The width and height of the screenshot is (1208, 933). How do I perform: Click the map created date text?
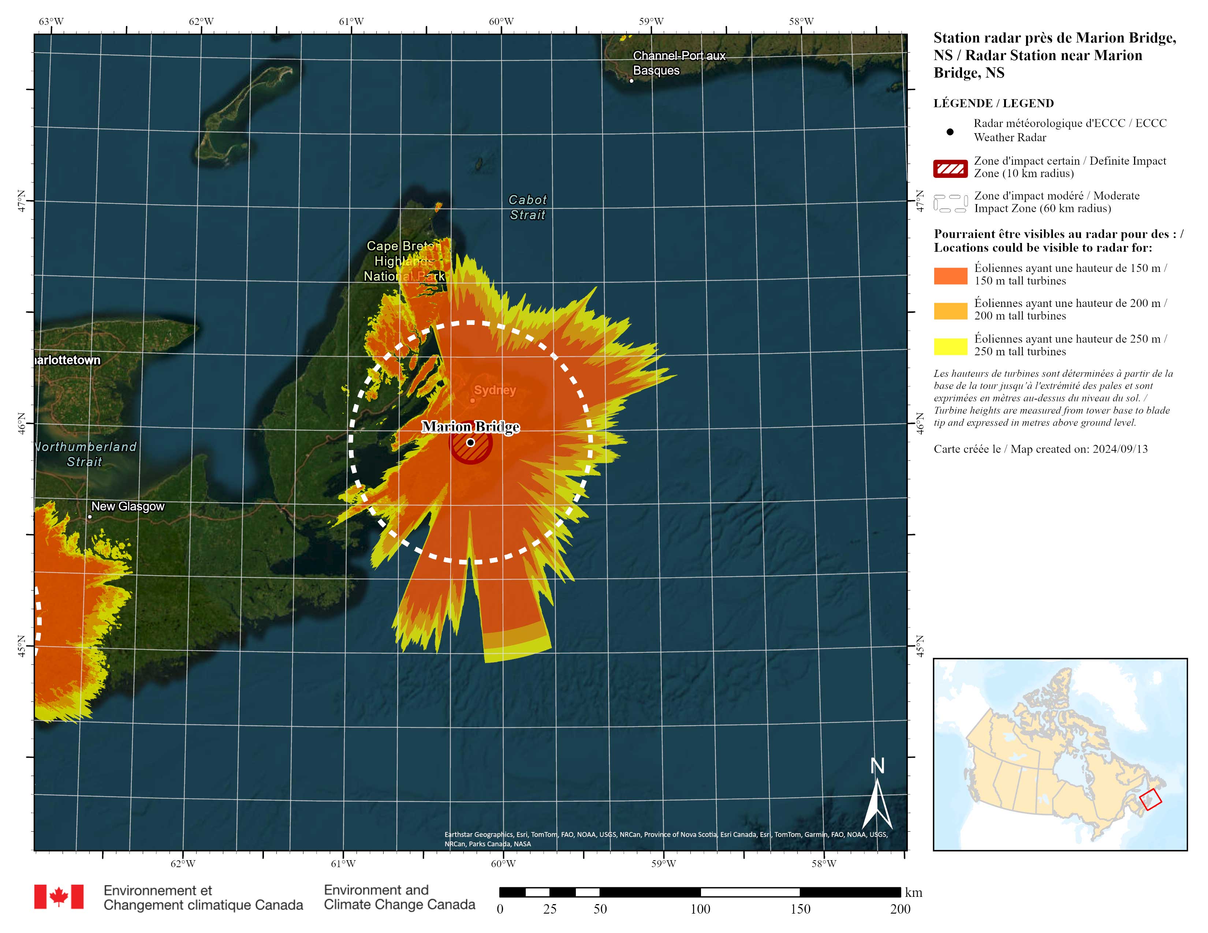(1040, 449)
